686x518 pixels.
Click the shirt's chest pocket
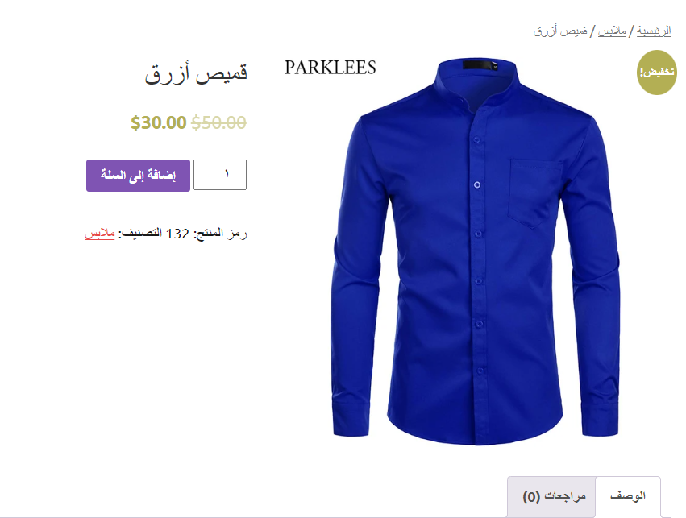[x=534, y=193]
